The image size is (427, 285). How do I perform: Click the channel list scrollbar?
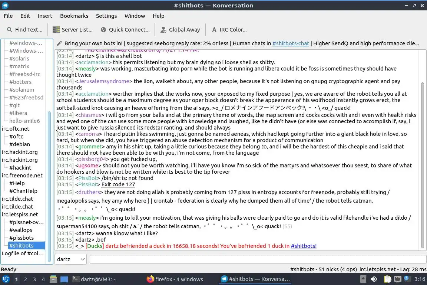tap(49, 186)
